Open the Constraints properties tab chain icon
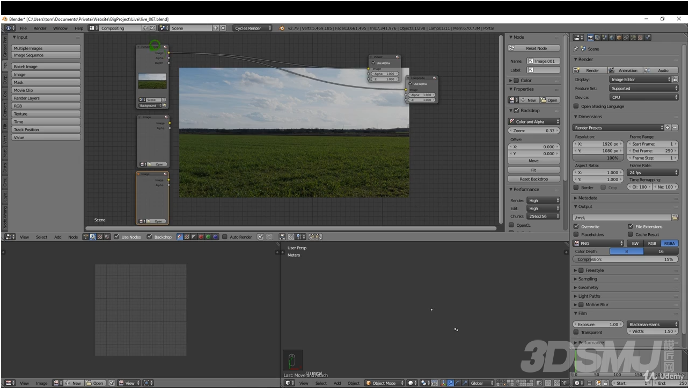 pyautogui.click(x=626, y=38)
